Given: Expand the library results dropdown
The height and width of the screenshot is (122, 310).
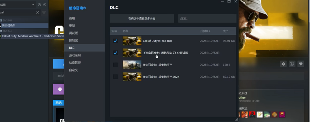Looking at the screenshot, I should pos(33,5).
